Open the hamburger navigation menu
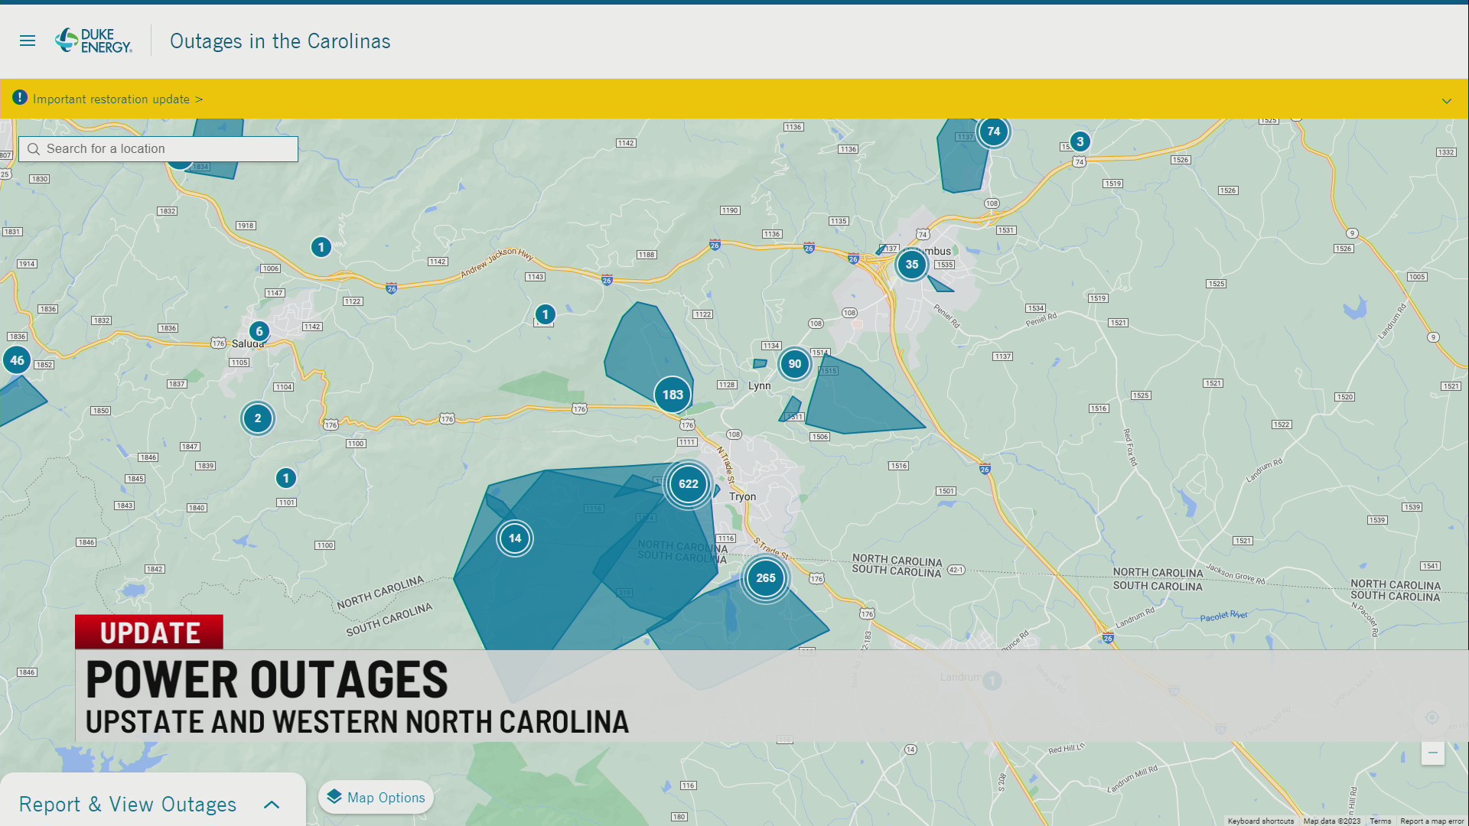This screenshot has width=1469, height=826. [x=28, y=41]
